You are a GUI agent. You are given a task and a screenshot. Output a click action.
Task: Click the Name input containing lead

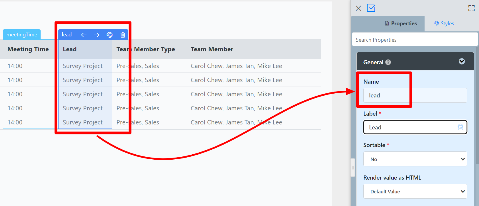click(415, 95)
